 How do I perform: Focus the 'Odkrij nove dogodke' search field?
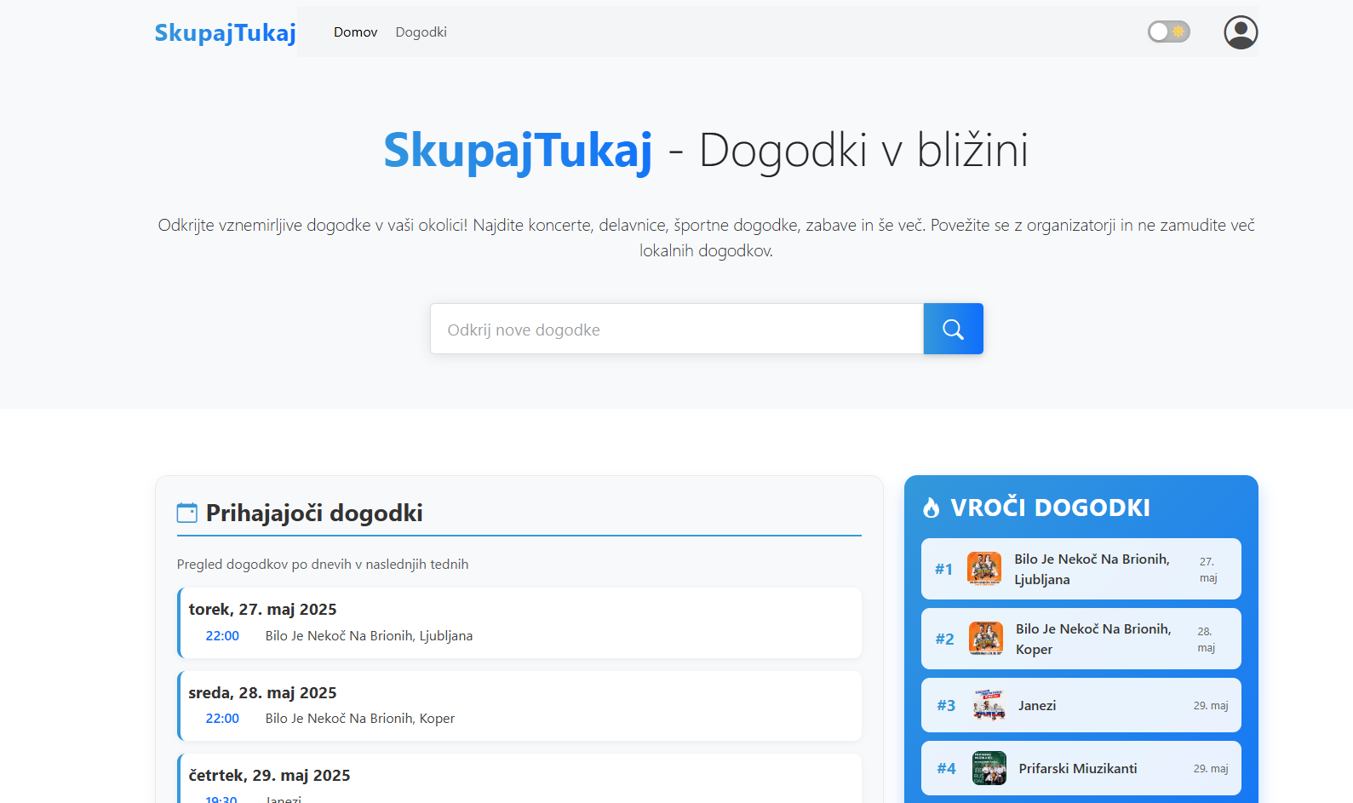click(676, 330)
